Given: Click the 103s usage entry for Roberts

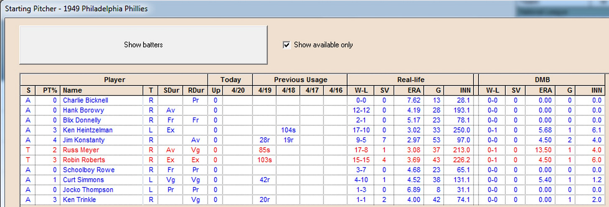Looking at the screenshot, I should point(264,160).
